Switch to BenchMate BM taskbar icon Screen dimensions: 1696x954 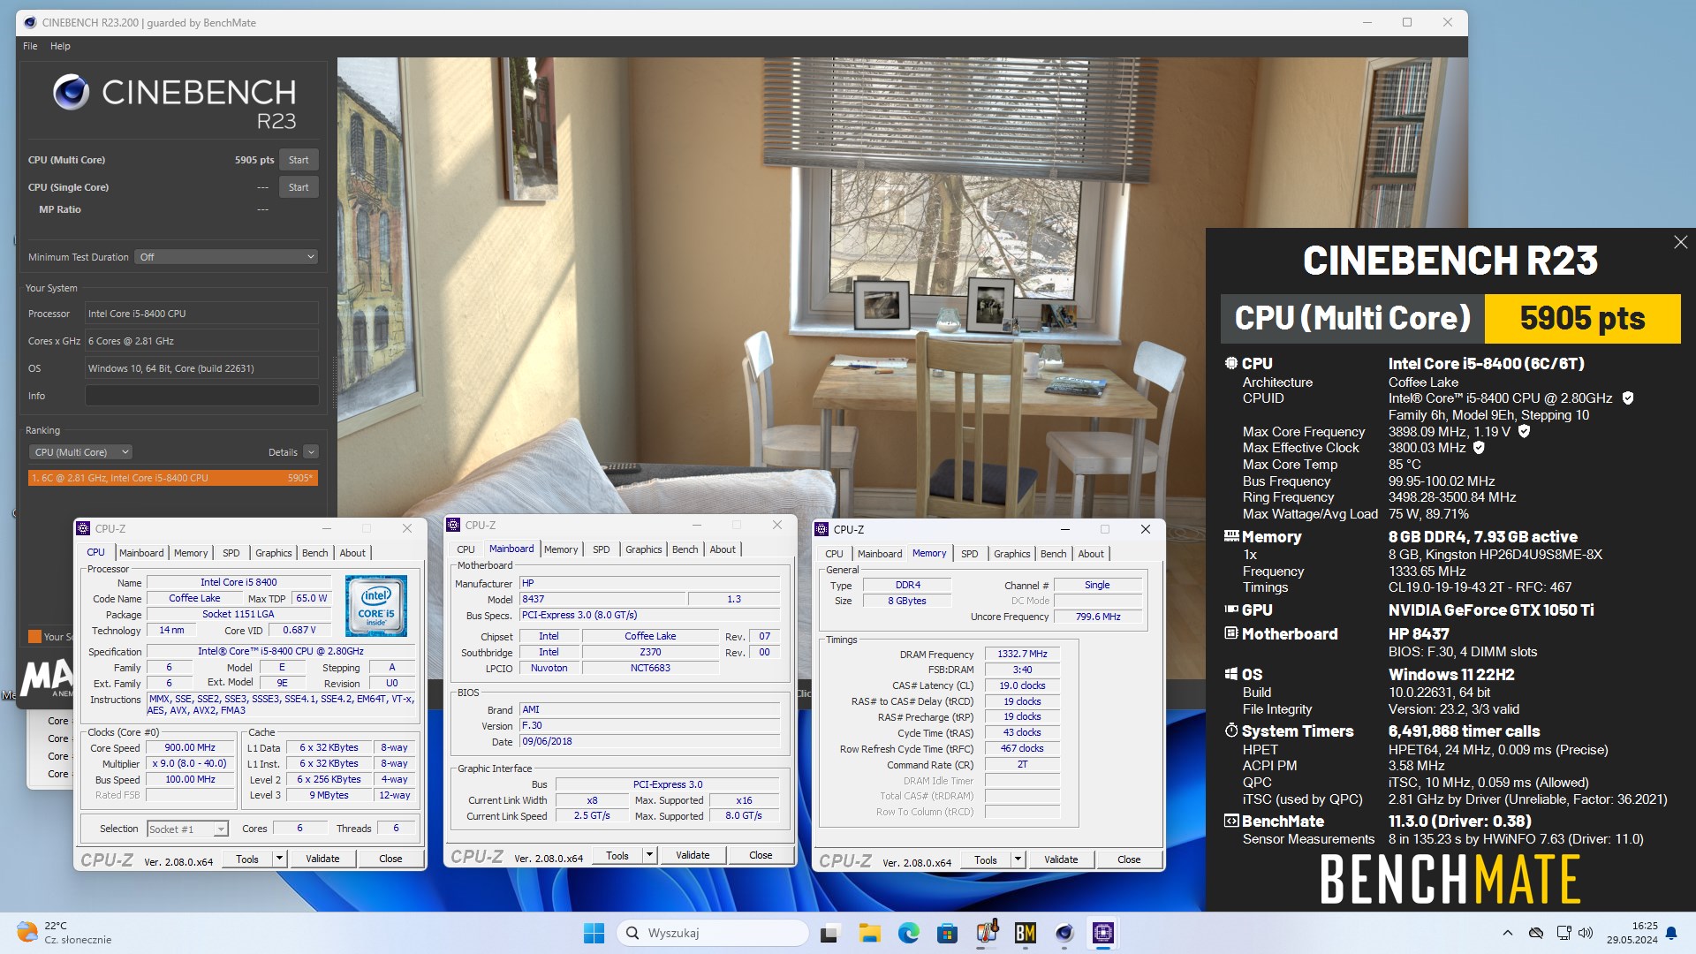click(1026, 933)
